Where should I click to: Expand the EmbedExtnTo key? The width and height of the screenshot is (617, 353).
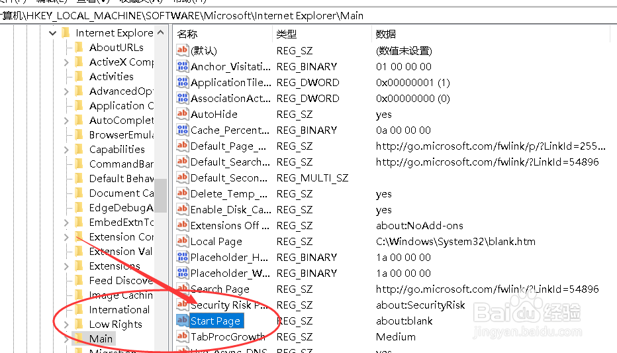tap(66, 223)
